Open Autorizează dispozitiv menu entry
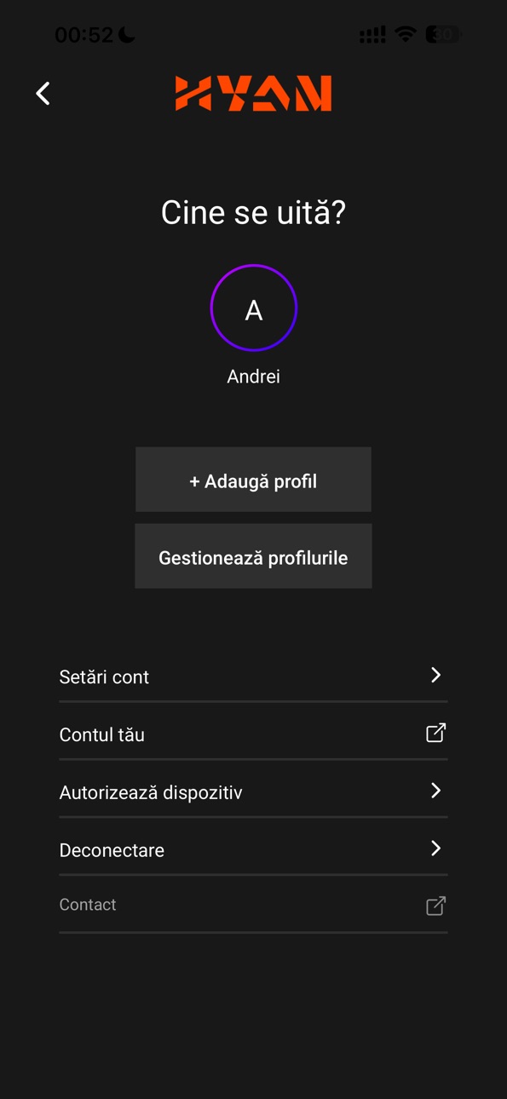 (x=253, y=792)
